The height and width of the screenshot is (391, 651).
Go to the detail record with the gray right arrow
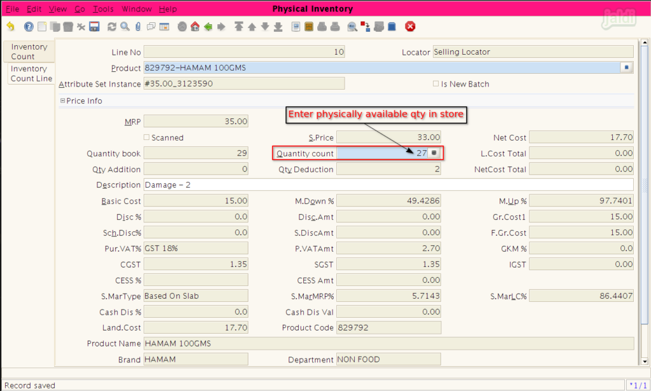[221, 27]
